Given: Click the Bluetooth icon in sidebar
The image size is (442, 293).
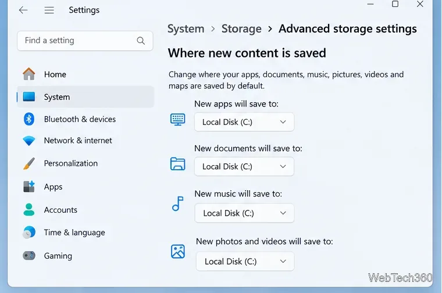Looking at the screenshot, I should pos(28,119).
